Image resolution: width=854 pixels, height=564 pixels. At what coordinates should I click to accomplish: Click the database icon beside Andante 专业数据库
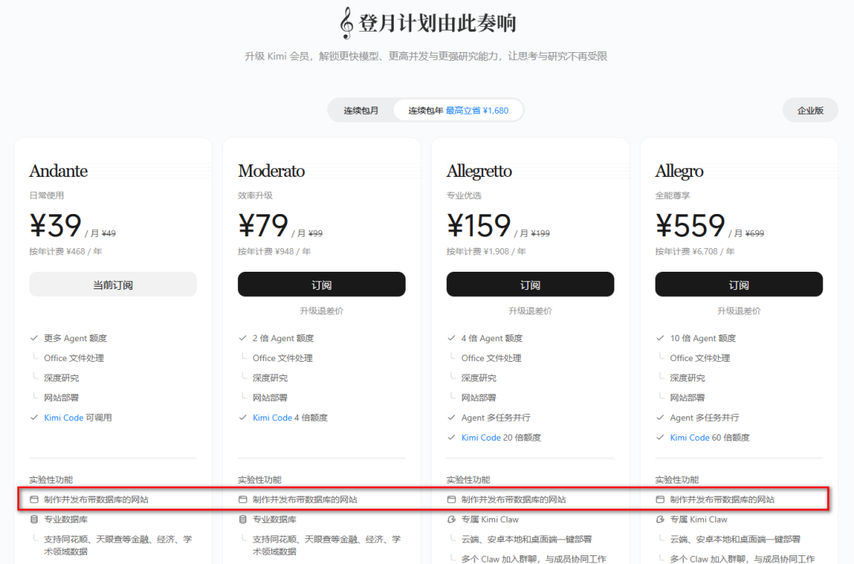(34, 520)
